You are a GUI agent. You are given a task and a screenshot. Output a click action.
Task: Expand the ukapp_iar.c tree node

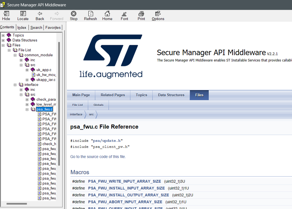(x=27, y=80)
